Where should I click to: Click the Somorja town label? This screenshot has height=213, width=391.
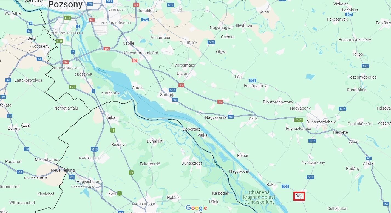tap(168, 95)
